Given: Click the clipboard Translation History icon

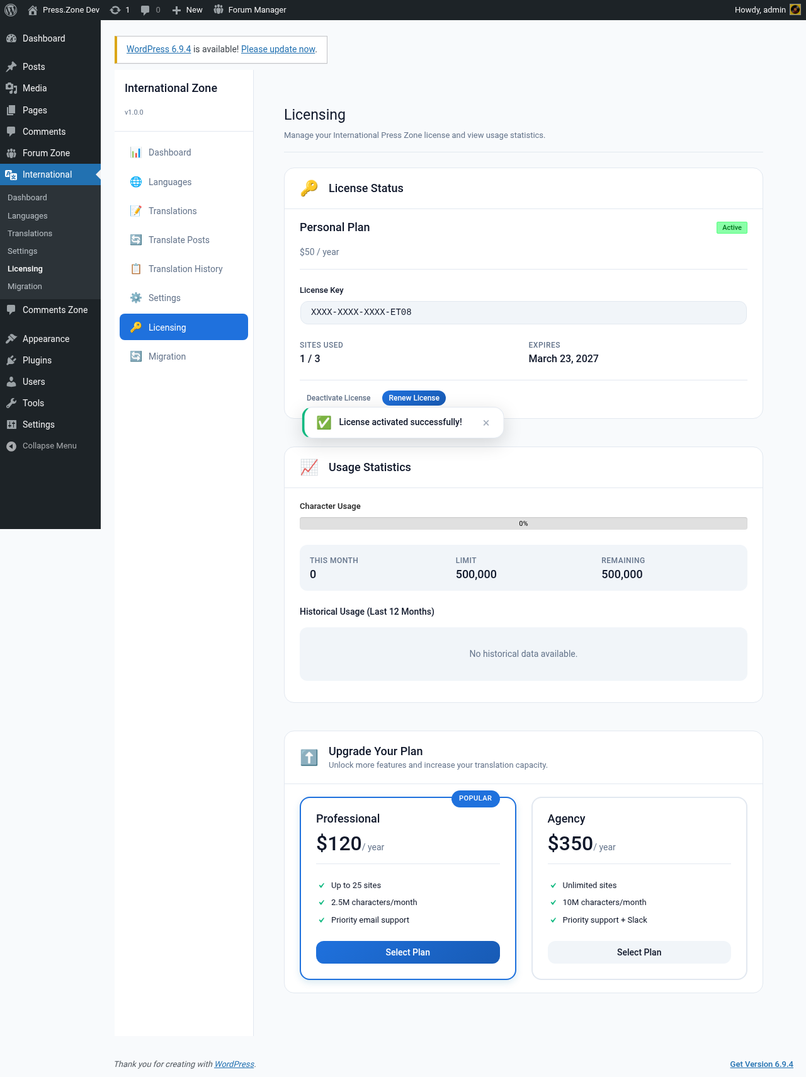Looking at the screenshot, I should pos(136,269).
